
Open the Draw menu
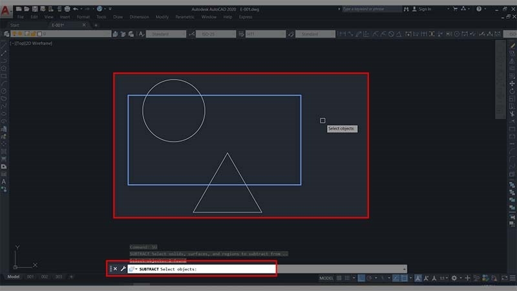point(118,17)
